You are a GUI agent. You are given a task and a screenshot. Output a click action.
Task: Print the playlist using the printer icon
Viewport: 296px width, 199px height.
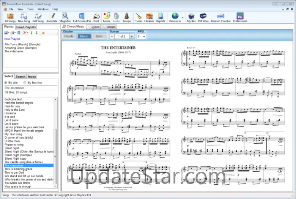click(x=12, y=33)
